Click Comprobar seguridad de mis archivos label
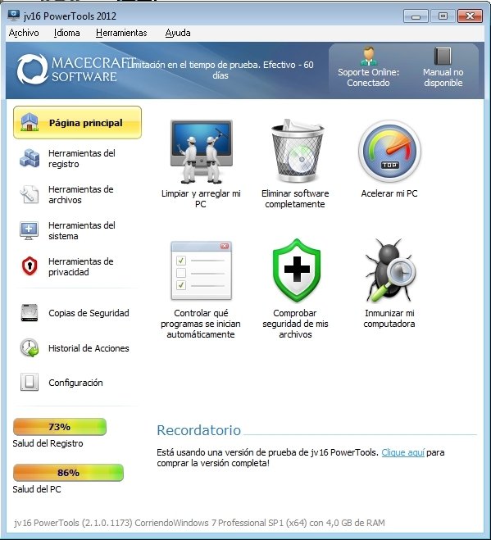491x540 pixels. (x=295, y=324)
